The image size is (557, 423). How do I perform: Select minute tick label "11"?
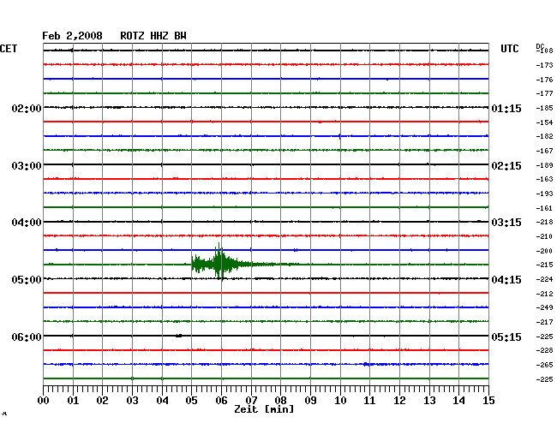click(x=369, y=401)
